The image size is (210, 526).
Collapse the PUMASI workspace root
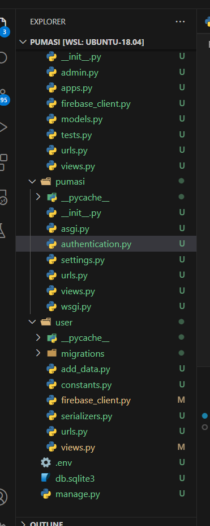[23, 42]
